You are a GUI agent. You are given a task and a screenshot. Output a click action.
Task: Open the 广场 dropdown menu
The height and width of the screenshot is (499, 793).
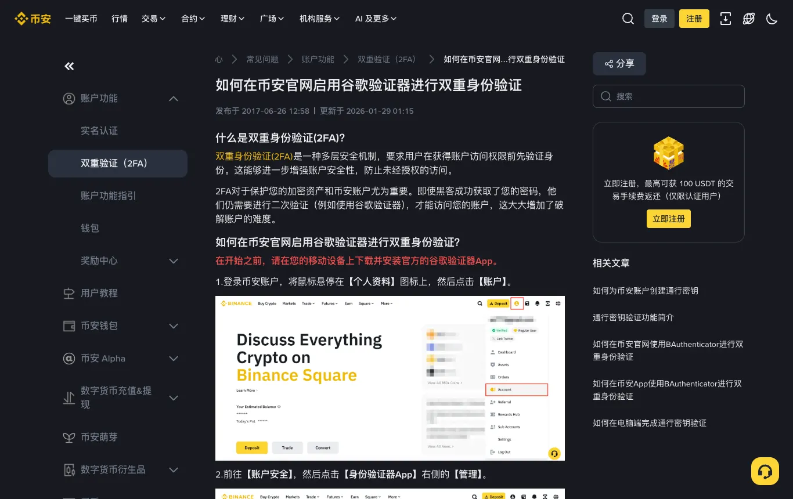tap(272, 19)
